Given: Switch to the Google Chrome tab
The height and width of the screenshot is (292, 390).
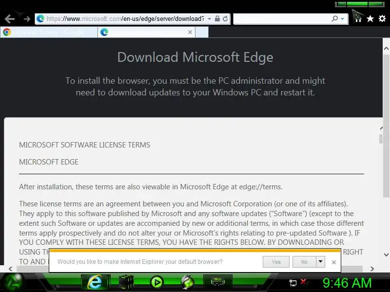Looking at the screenshot, I should coord(49,32).
